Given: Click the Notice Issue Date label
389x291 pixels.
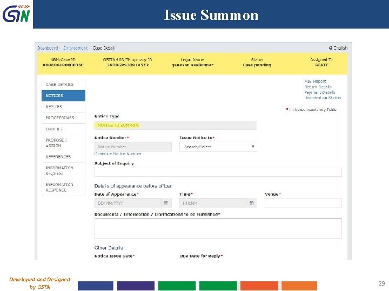Looking at the screenshot, I should [x=113, y=256].
